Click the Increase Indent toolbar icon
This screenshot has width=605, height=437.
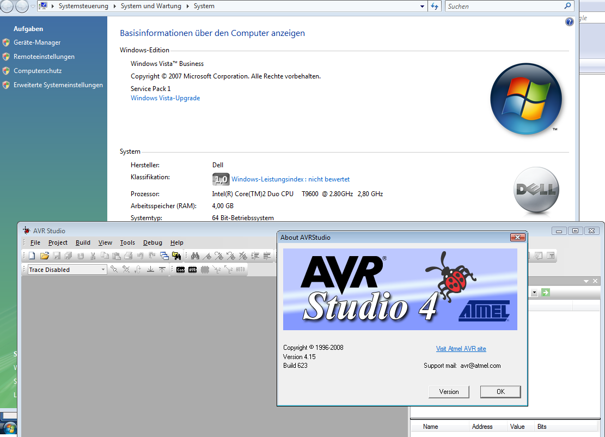tap(255, 256)
